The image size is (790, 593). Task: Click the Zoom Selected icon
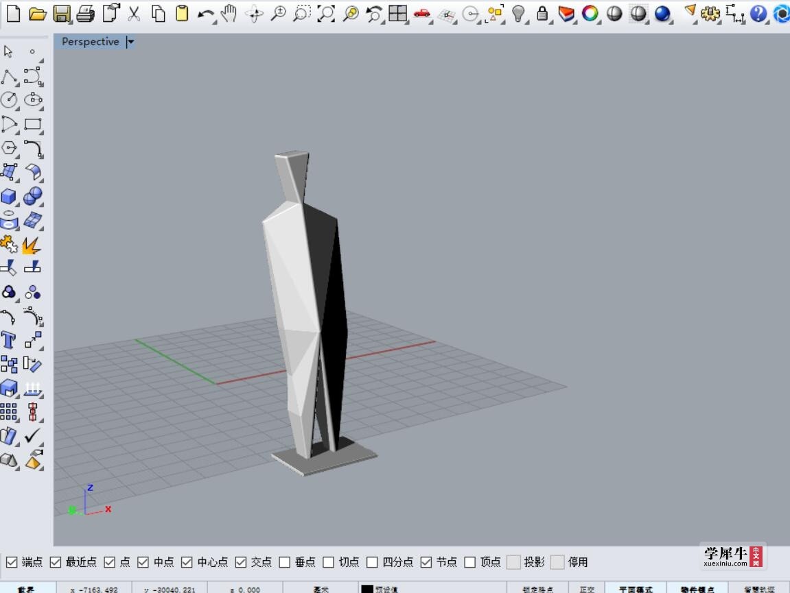pos(350,14)
